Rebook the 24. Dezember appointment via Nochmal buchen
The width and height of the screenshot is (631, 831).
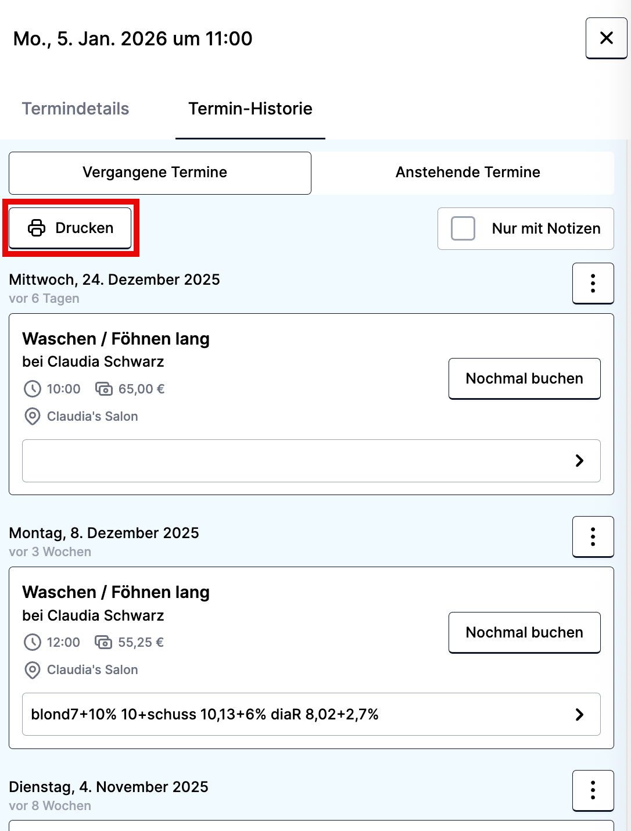(x=524, y=378)
